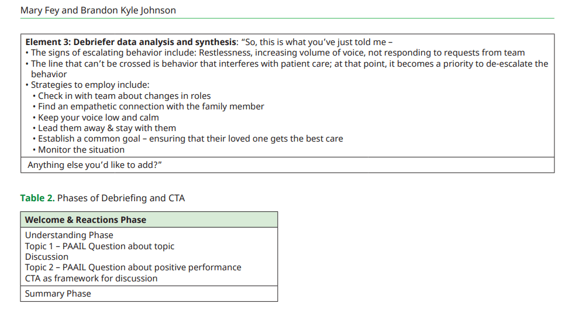Click Check in with team about changes line
Image resolution: width=582 pixels, height=320 pixels.
click(x=124, y=96)
